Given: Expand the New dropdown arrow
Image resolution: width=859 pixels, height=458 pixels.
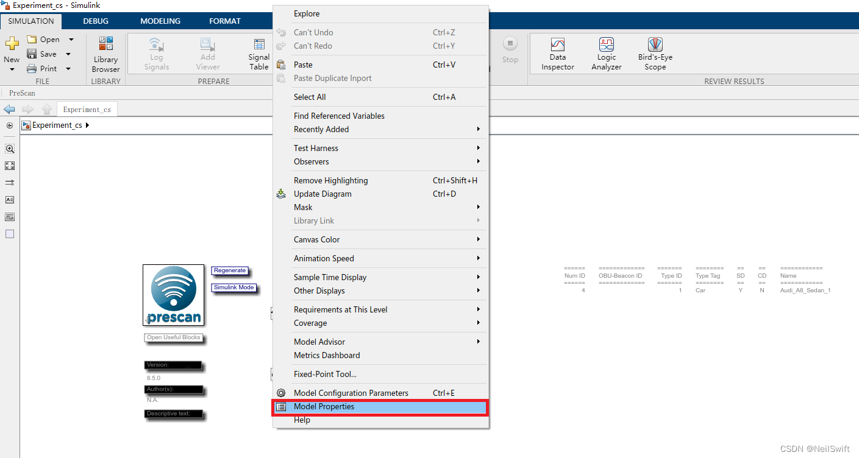Looking at the screenshot, I should click(12, 69).
